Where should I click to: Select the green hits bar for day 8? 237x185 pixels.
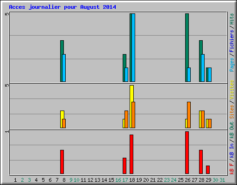tap(62, 61)
